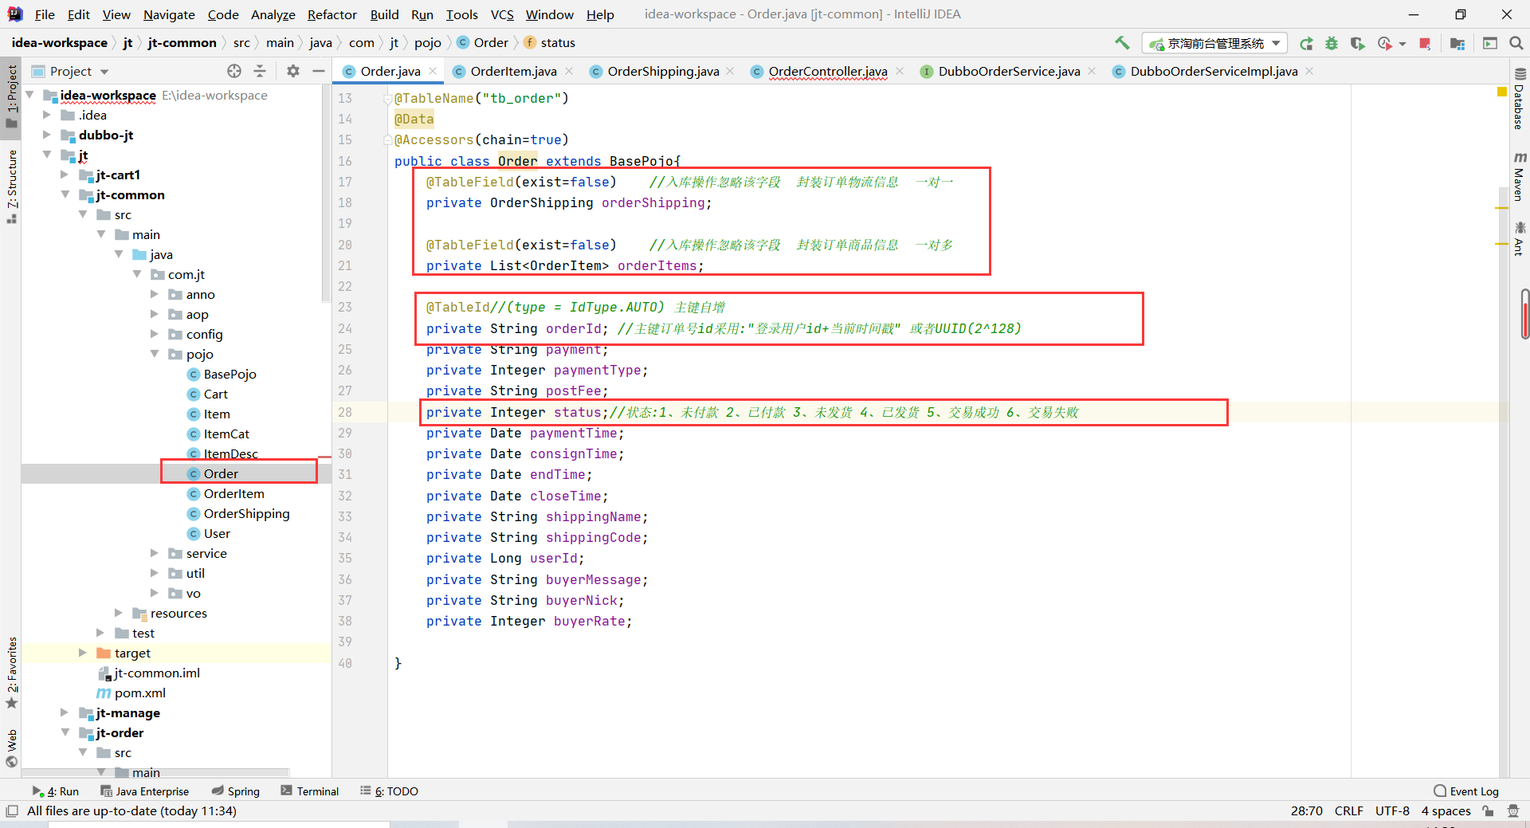Click the red Stop icon
Image resolution: width=1530 pixels, height=828 pixels.
[1425, 43]
